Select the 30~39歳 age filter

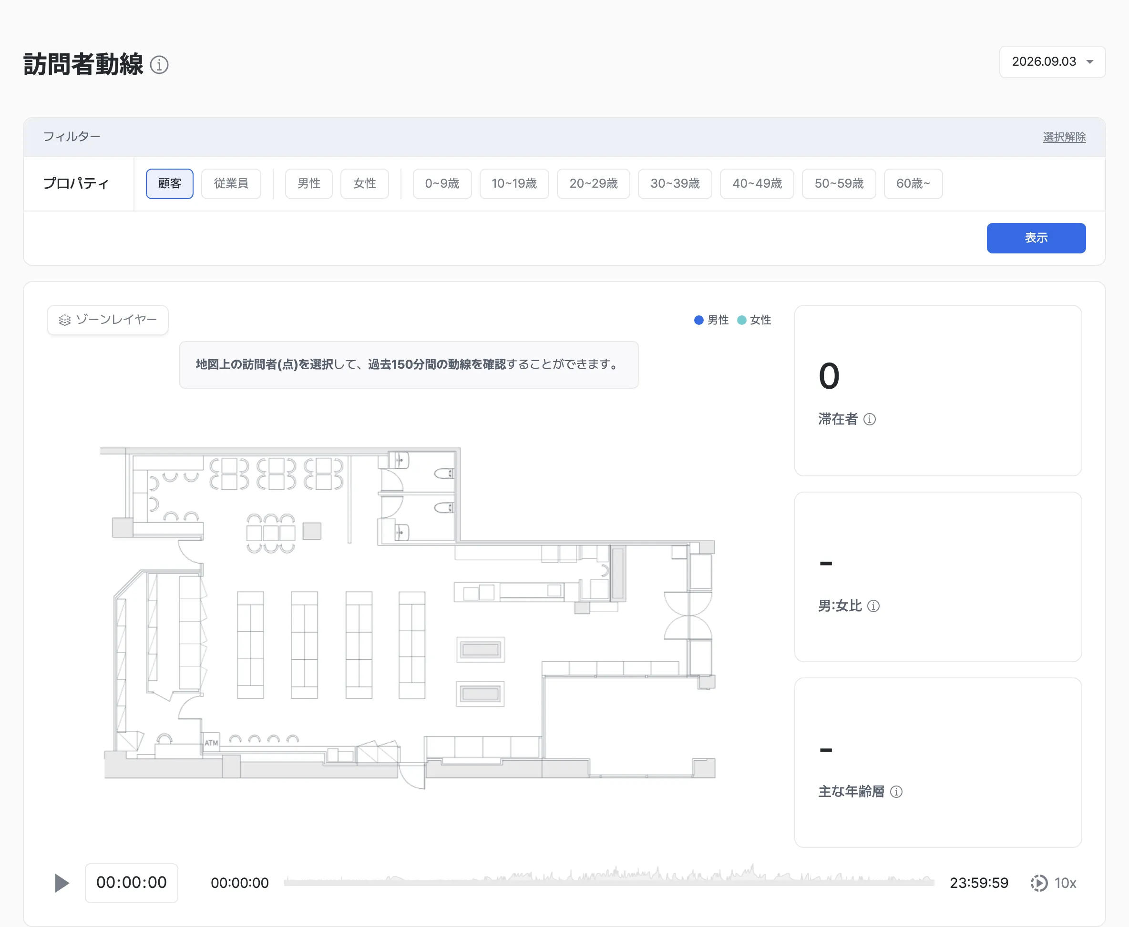coord(675,184)
